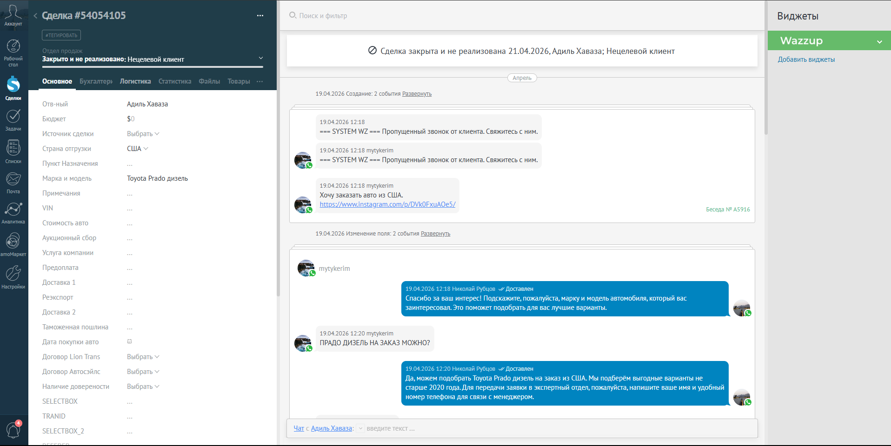Expand Изменение поля events via Развернуть
The image size is (891, 446).
click(x=435, y=234)
